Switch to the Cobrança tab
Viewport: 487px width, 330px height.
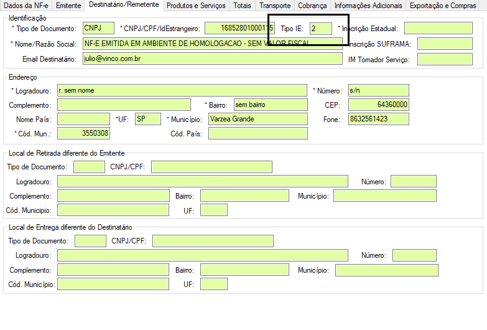312,6
